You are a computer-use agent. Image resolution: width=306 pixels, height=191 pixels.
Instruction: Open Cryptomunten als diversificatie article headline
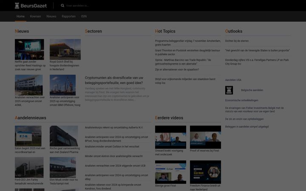[x=114, y=80]
